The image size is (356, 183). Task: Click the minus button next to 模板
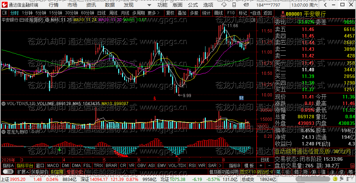pyautogui.click(x=269, y=166)
